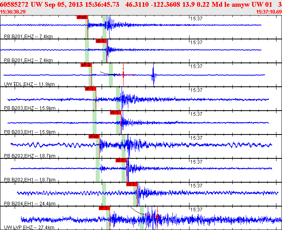Image resolution: width=282 pixels, height=230 pixels.
Task: Click the predicted S green bar on TDL EHZ
Action: pos(111,75)
